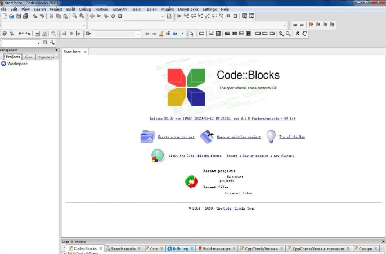Click the Debug/Continue play icon

coord(179,16)
